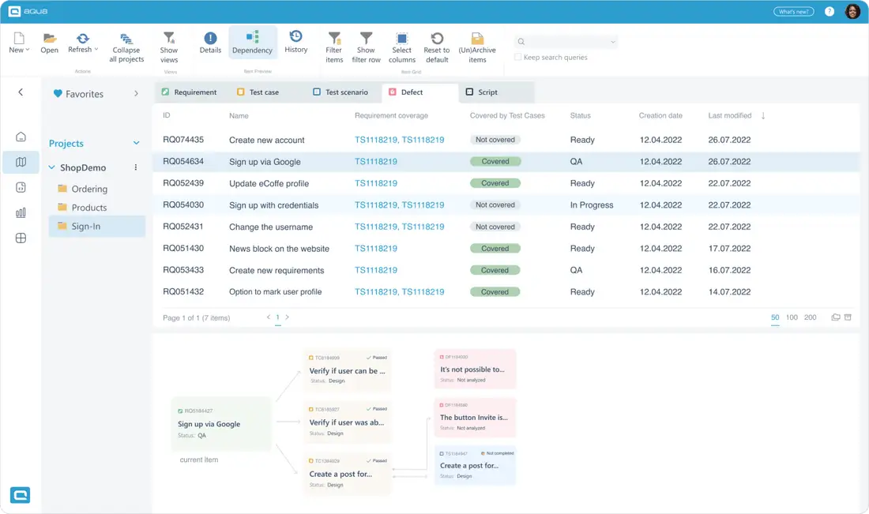Open the home icon in the left sidebar
The image size is (869, 514).
point(20,136)
